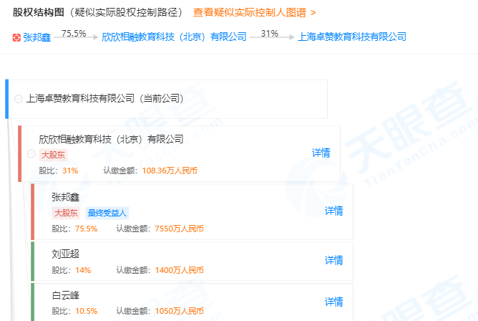This screenshot has width=478, height=321.
Task: Select 白云峰 in the shareholder tree
Action: pos(65,295)
